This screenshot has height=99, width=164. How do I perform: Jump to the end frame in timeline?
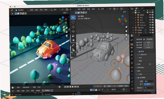pos(78,87)
